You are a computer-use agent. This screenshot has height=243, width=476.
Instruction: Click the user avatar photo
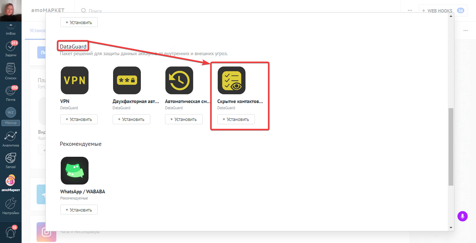click(x=11, y=11)
